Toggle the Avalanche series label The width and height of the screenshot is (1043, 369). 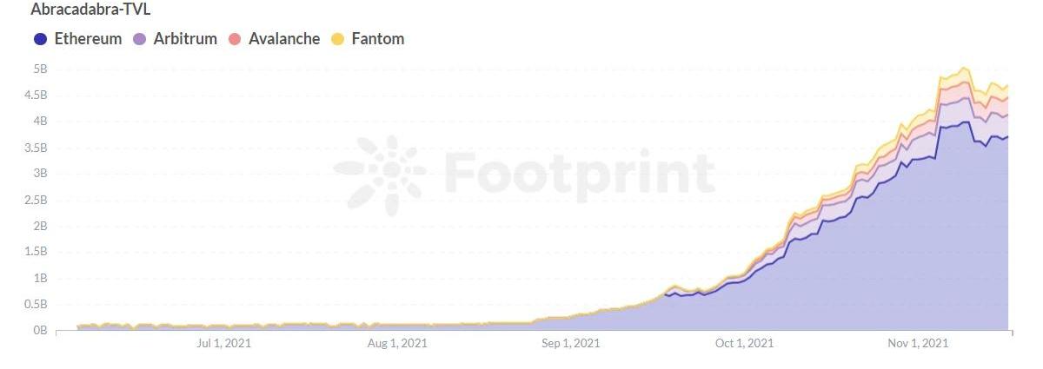284,39
